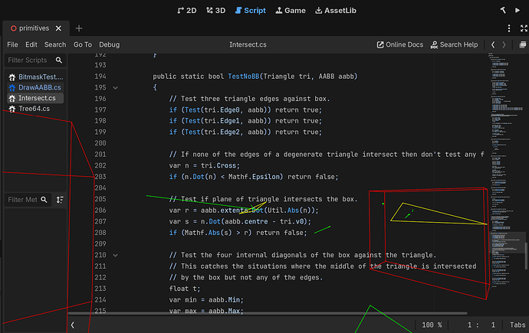Click Mathf.Epsilon on line 203
The height and width of the screenshot is (333, 529).
[255, 177]
